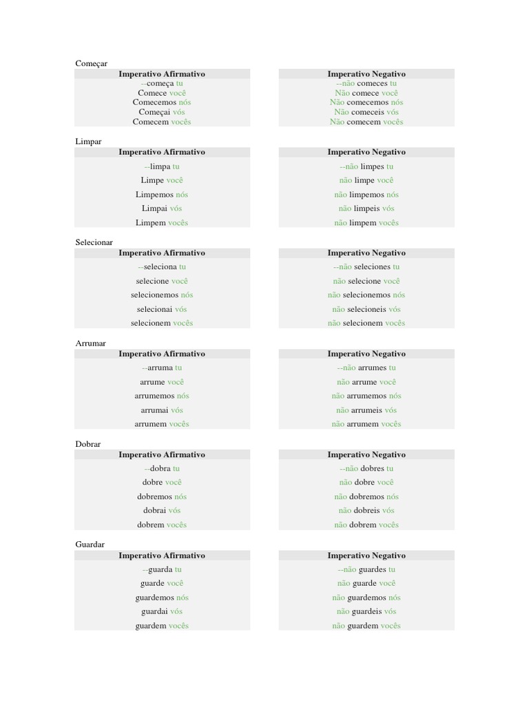
Task: Click Imperativo Negativo header under Guardar
Action: (366, 556)
